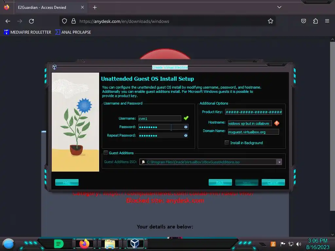Open the Start orb button

click(9, 244)
